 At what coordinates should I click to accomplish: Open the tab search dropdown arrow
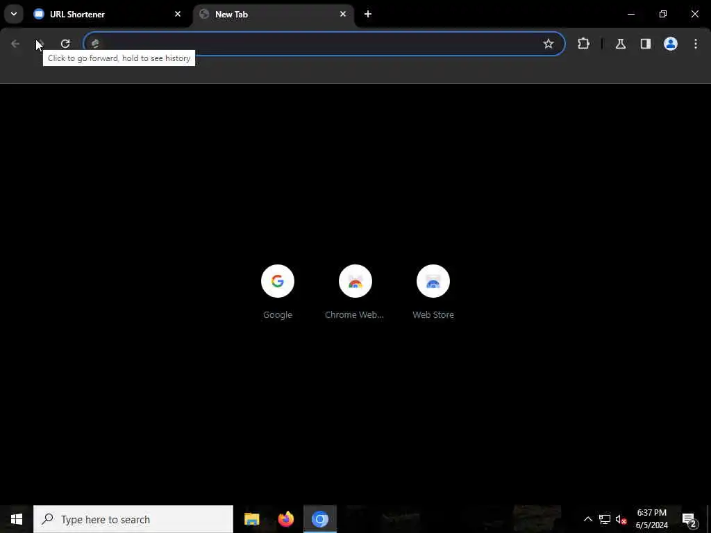coord(14,14)
